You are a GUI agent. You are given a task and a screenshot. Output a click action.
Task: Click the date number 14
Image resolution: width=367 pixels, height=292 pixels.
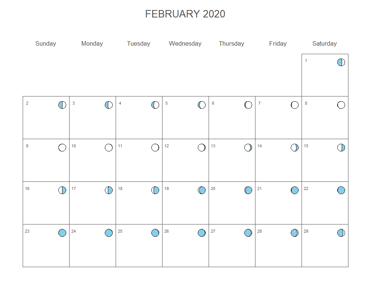coord(259,146)
